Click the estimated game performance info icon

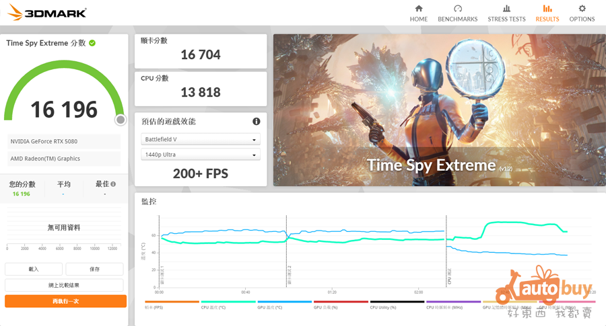pyautogui.click(x=257, y=122)
